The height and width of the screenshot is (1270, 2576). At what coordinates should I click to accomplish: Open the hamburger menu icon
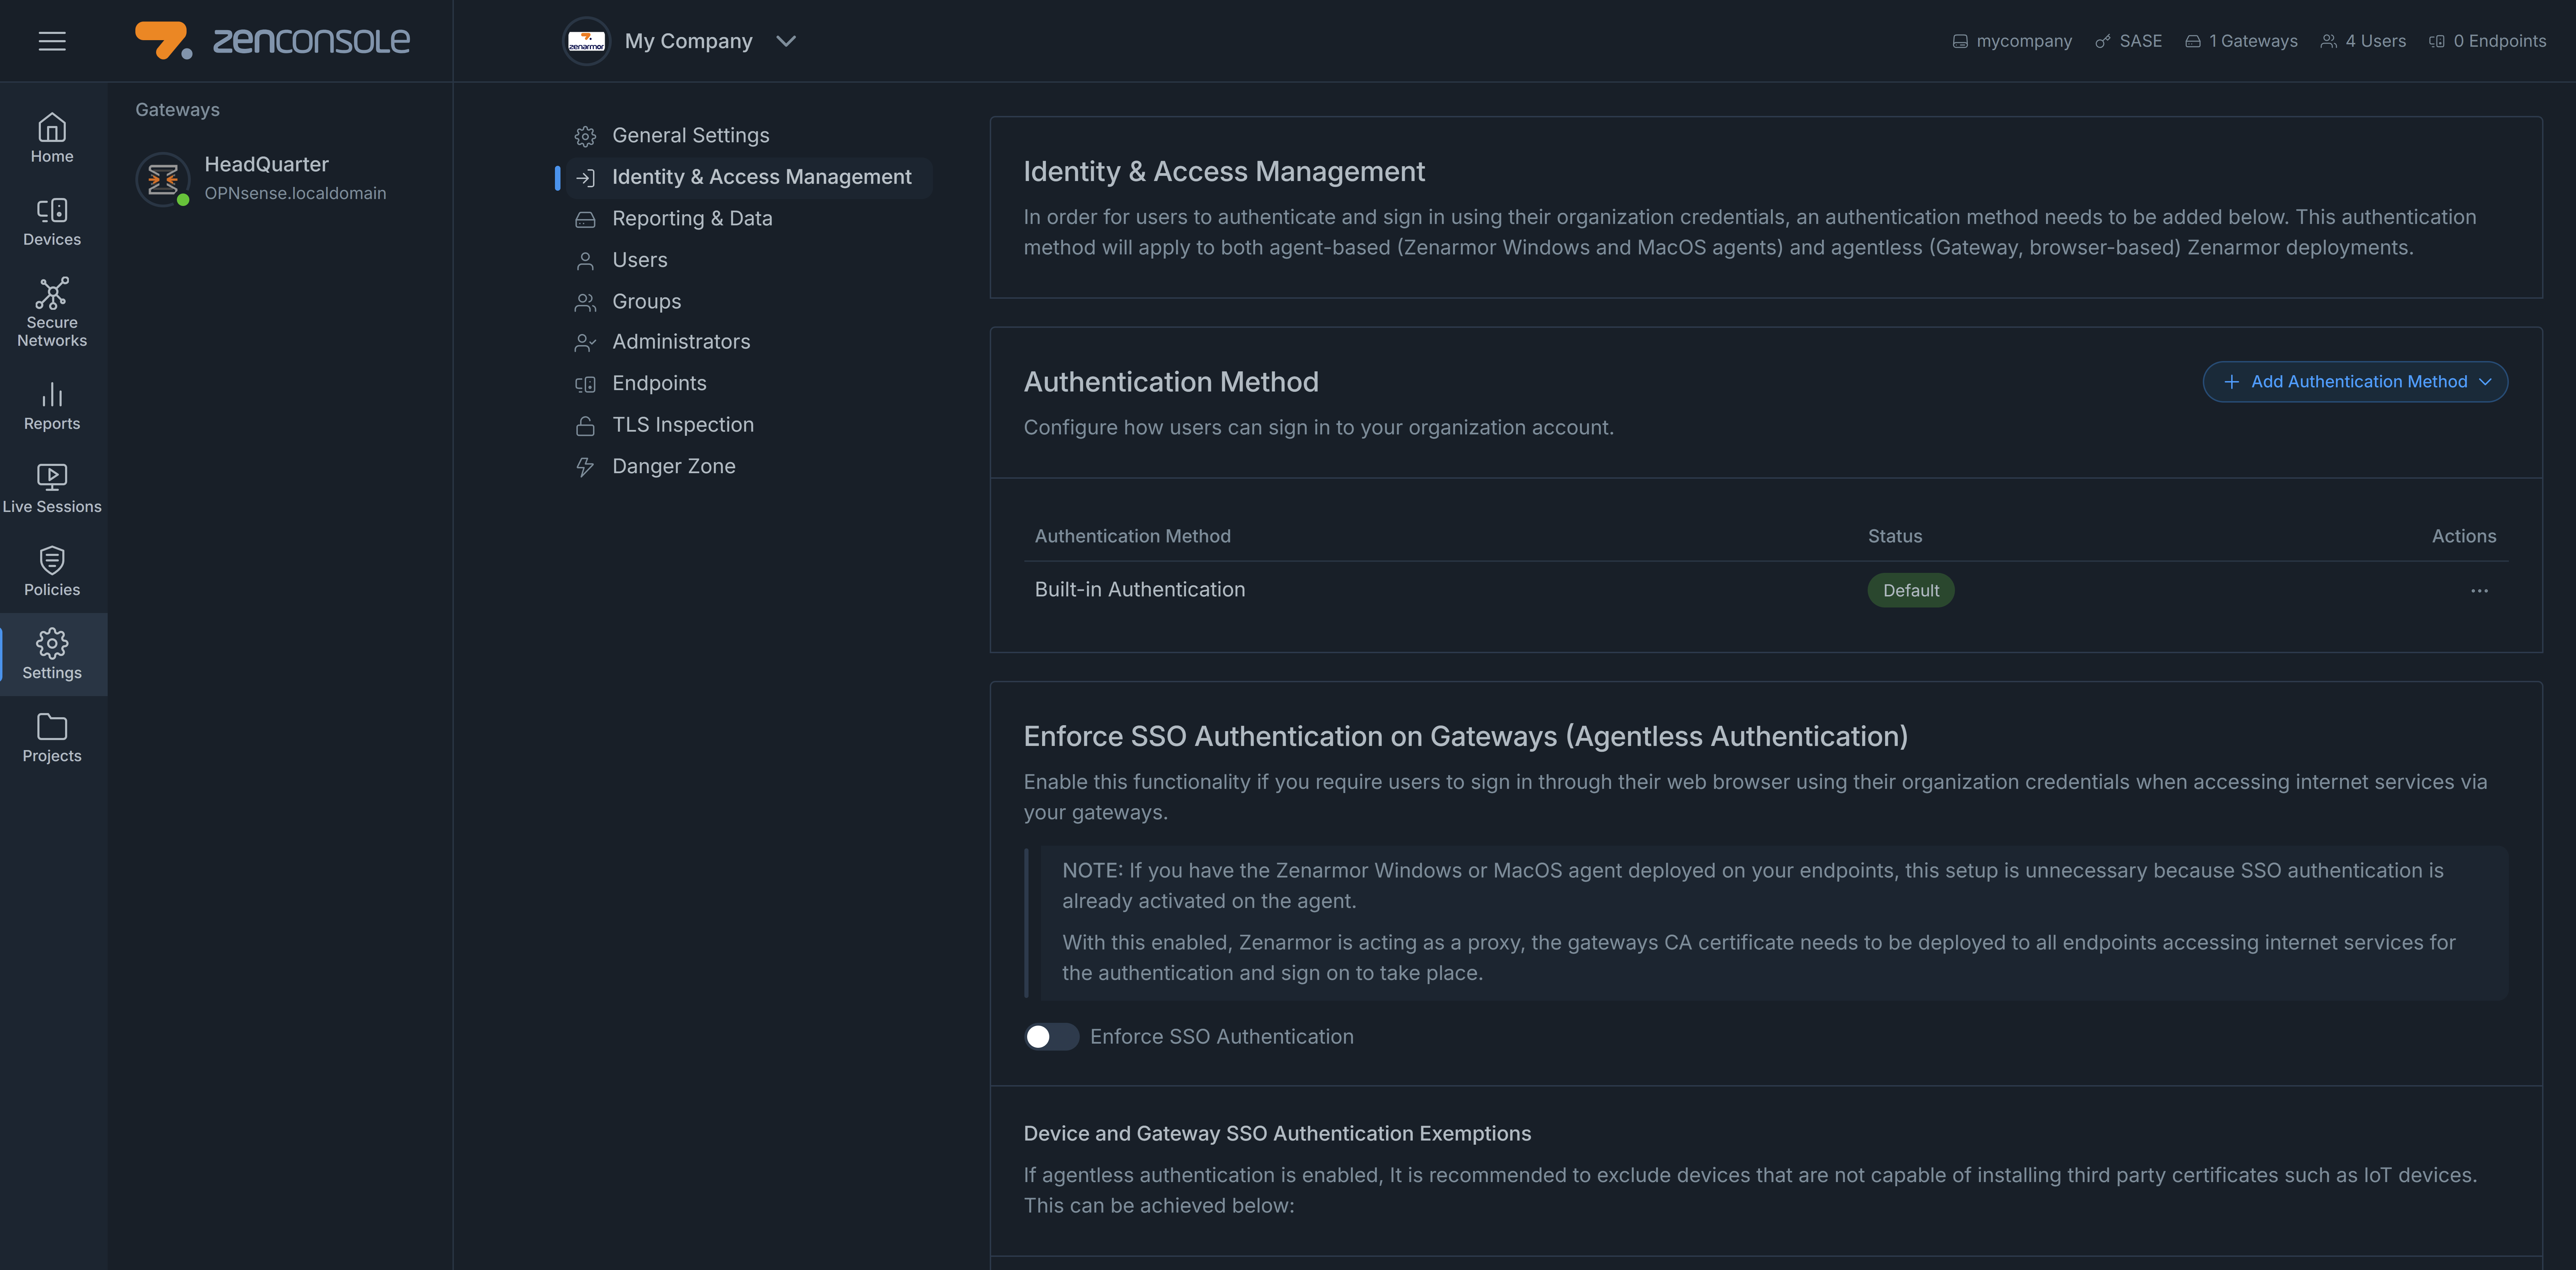(x=52, y=41)
